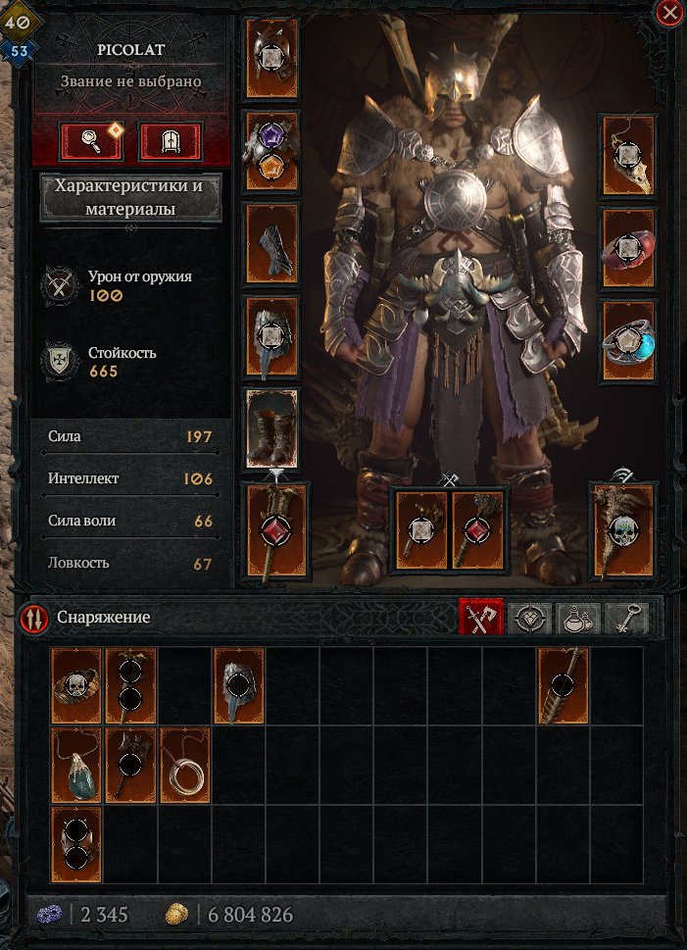Close the character panel with red X
The height and width of the screenshot is (950, 687).
point(669,13)
